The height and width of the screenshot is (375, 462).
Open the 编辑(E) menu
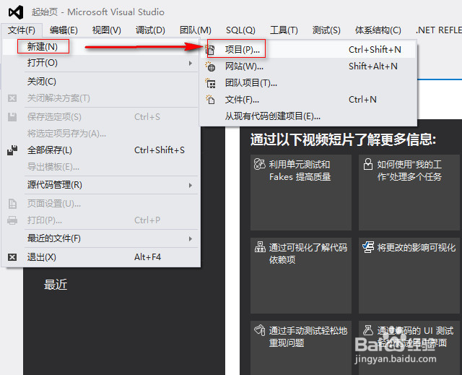pyautogui.click(x=64, y=30)
